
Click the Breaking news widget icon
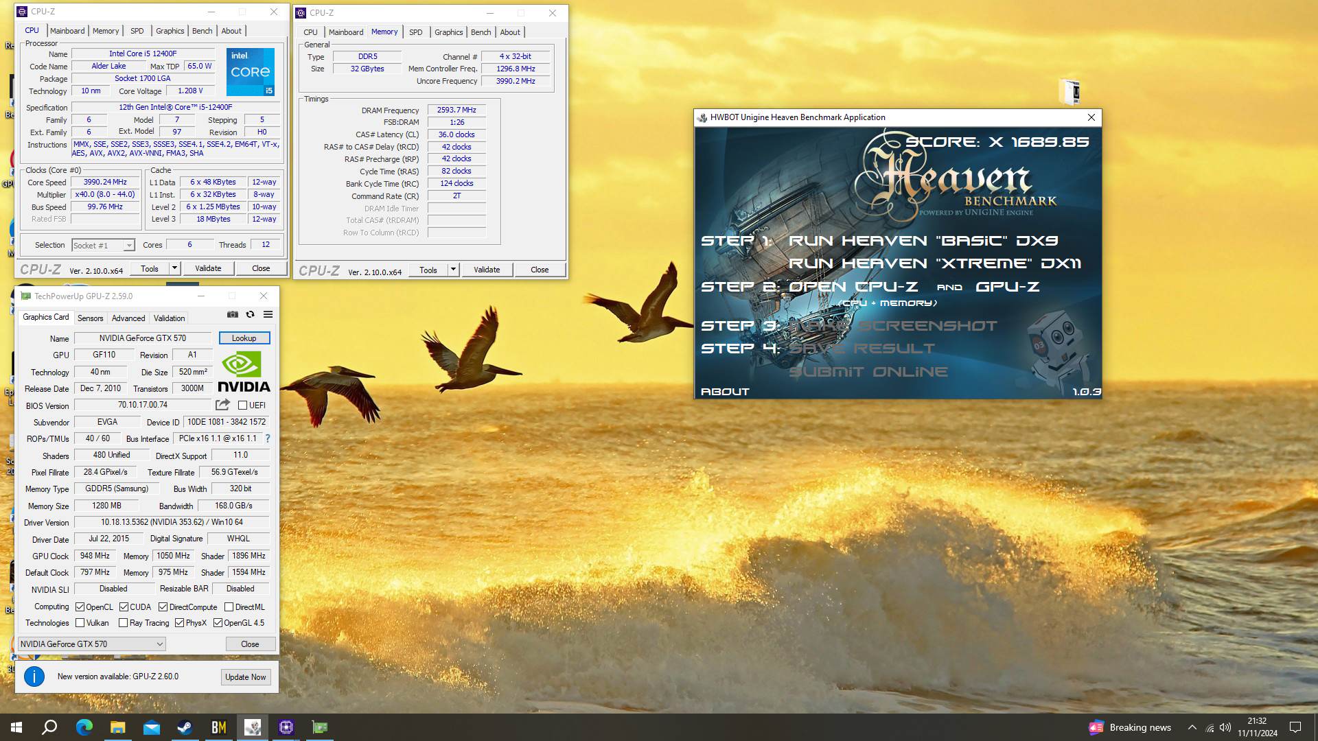pos(1096,727)
